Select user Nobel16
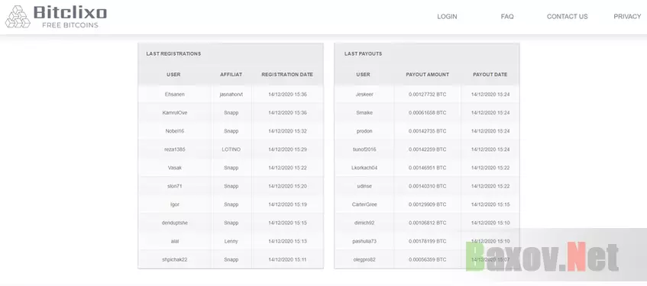The image size is (647, 286). (174, 131)
